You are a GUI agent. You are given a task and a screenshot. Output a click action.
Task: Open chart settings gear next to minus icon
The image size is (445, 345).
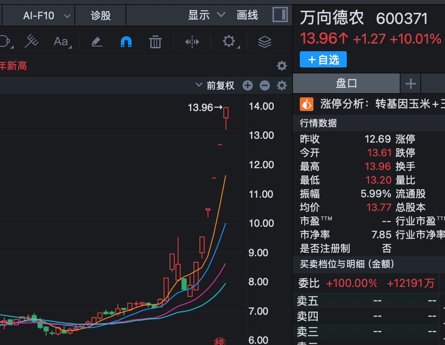coord(281,85)
